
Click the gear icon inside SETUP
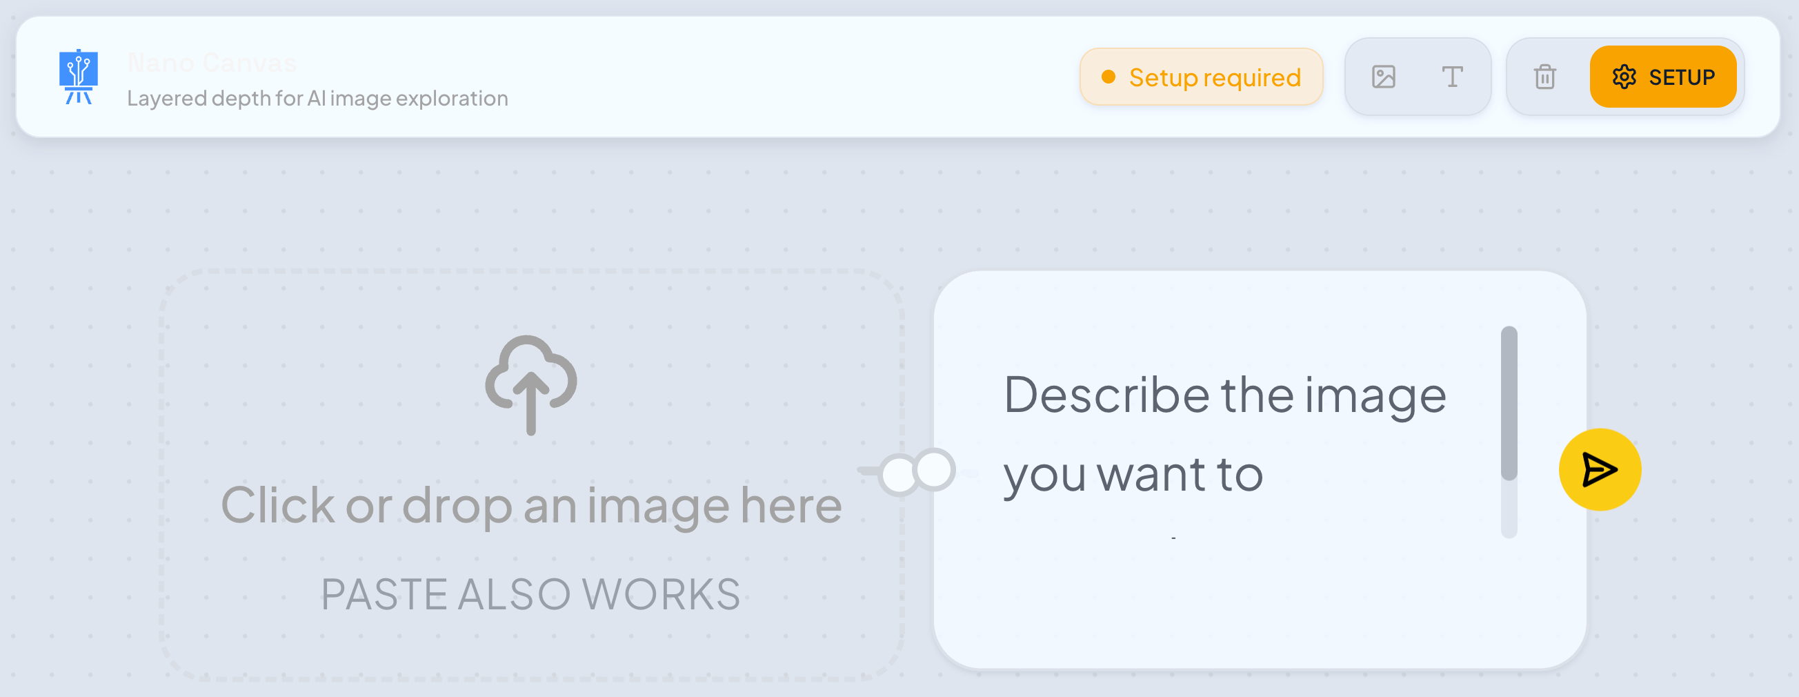coord(1624,77)
